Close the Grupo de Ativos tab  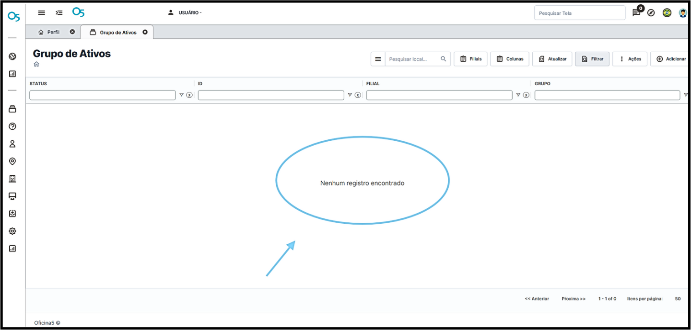(x=145, y=32)
